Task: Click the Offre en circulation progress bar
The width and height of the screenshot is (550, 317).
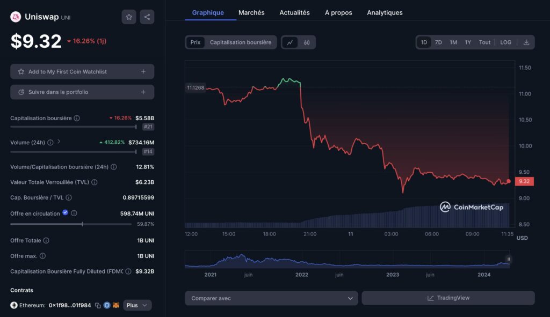Action: (71, 224)
